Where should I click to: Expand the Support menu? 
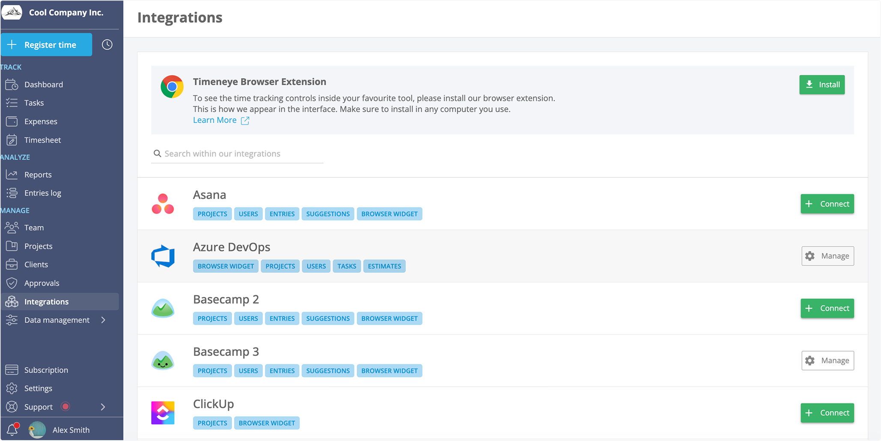[x=103, y=407]
